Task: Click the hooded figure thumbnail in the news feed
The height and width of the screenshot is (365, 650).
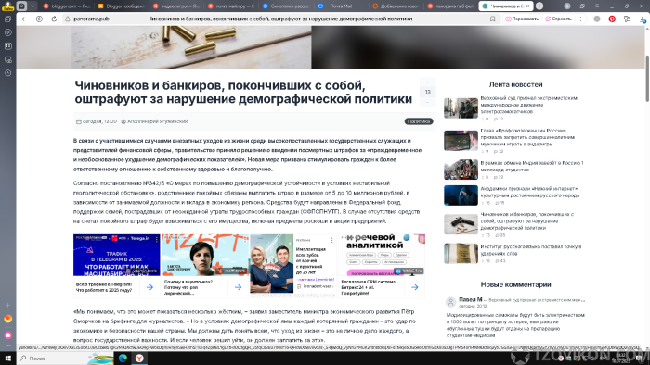Action: click(461, 195)
